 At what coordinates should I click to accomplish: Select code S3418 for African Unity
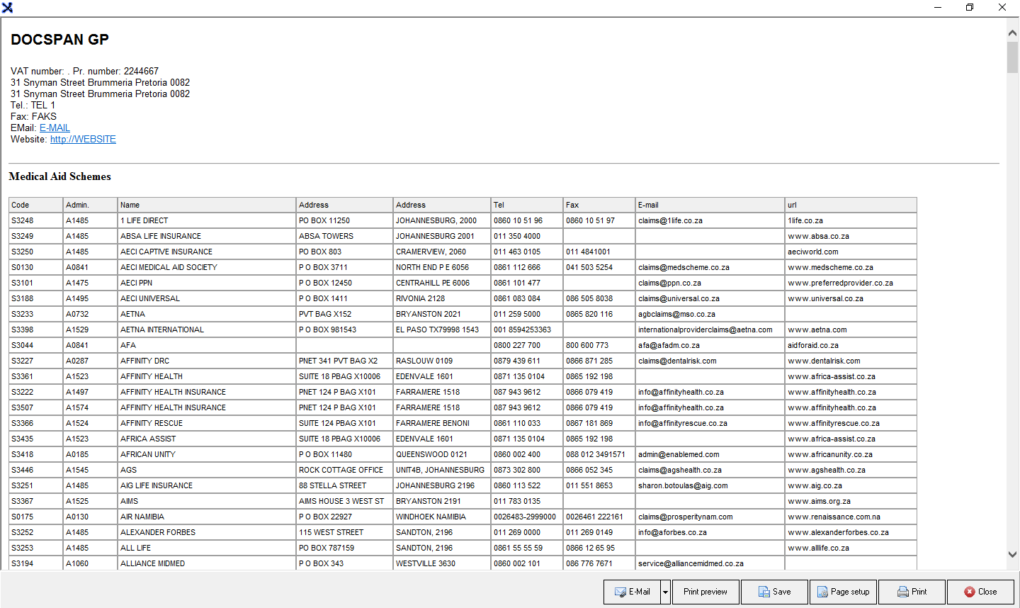pyautogui.click(x=23, y=454)
